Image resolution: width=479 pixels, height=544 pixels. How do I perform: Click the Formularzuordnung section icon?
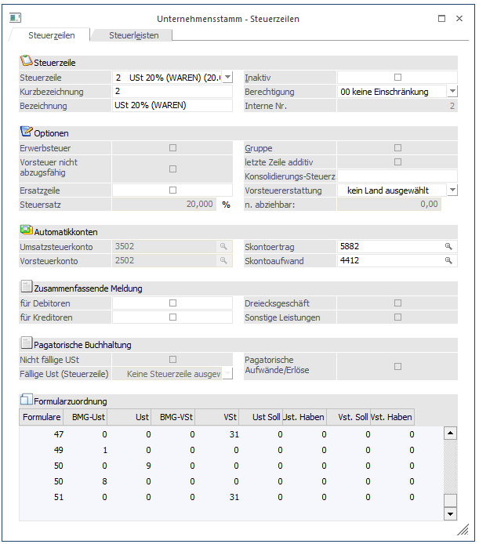tap(26, 401)
